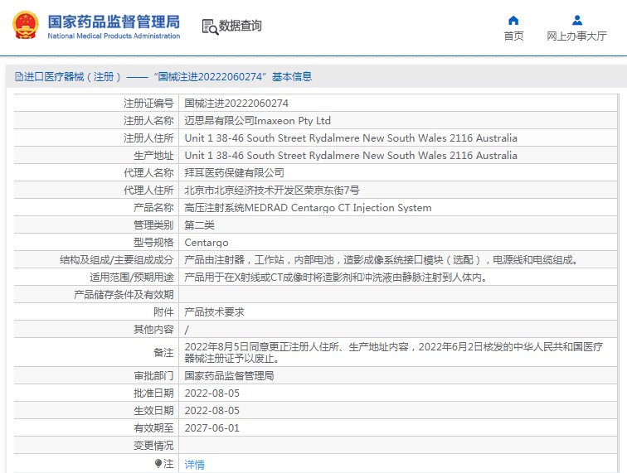Click the 详情 link
The height and width of the screenshot is (473, 627).
194,465
